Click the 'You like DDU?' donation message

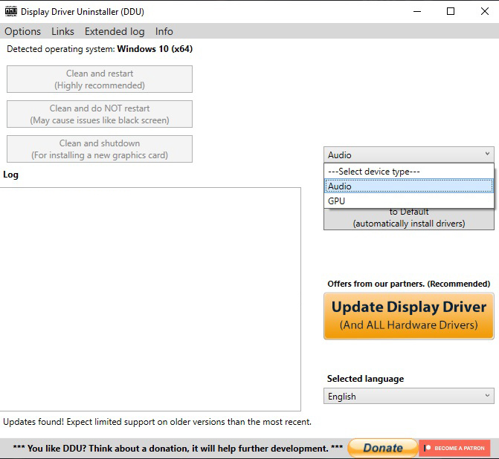click(x=178, y=448)
